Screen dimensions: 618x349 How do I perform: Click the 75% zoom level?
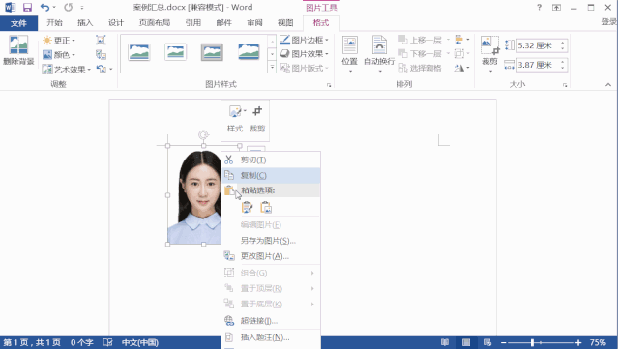point(598,342)
